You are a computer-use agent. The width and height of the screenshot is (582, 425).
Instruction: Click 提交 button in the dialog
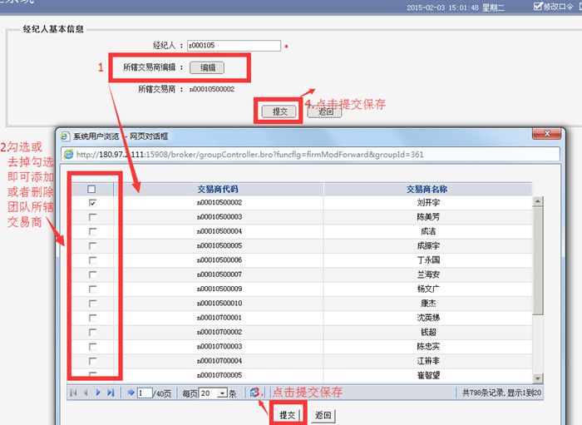[288, 414]
